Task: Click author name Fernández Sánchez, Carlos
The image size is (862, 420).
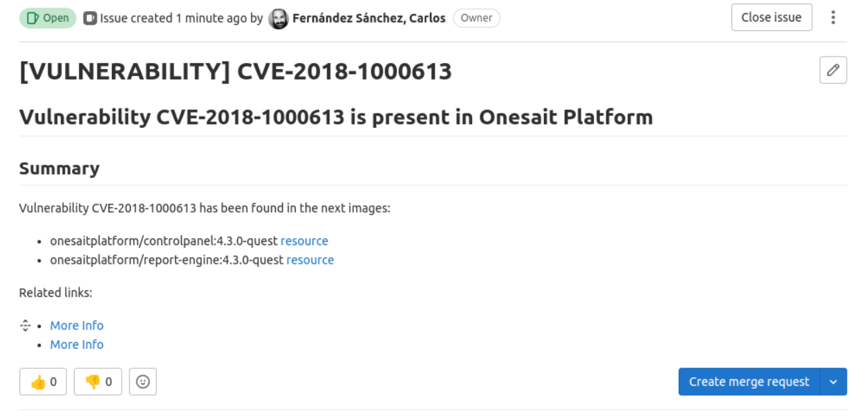Action: coord(369,19)
